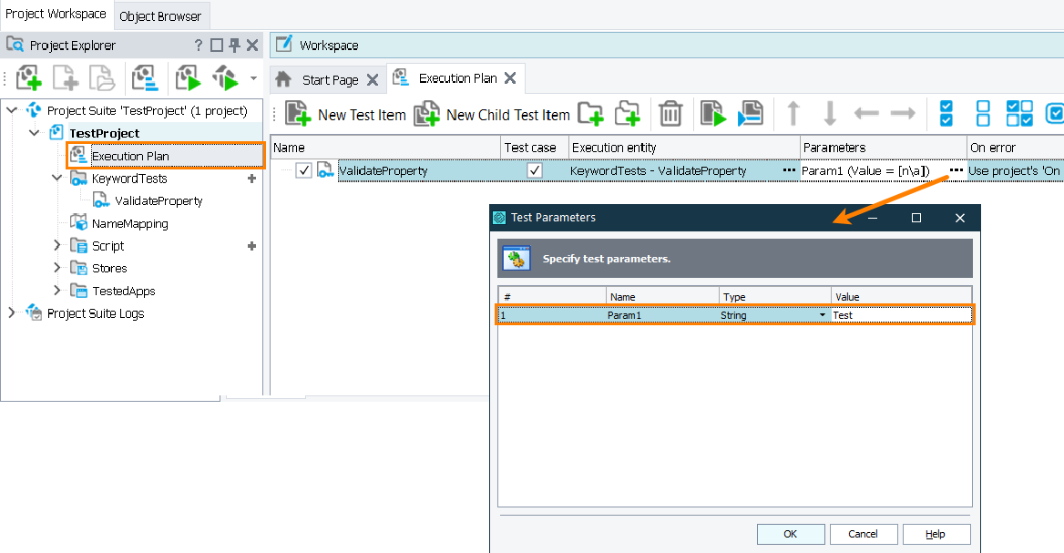Toggle the Test case checkbox
The width and height of the screenshot is (1064, 553).
[x=535, y=170]
